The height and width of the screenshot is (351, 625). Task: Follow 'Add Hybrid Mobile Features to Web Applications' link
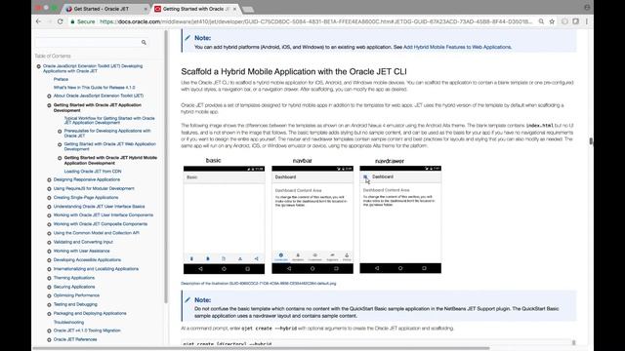457,47
